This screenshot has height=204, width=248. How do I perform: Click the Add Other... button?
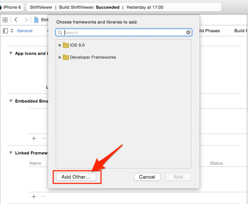pyautogui.click(x=76, y=177)
